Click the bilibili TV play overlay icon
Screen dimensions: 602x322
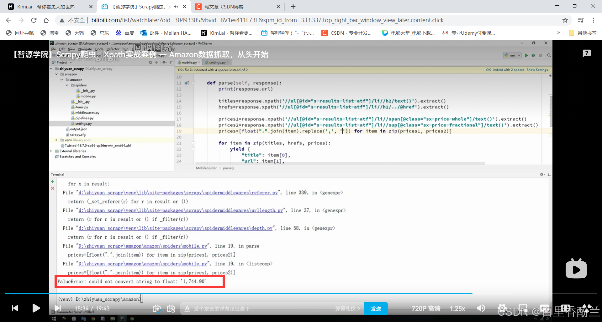[x=576, y=269]
